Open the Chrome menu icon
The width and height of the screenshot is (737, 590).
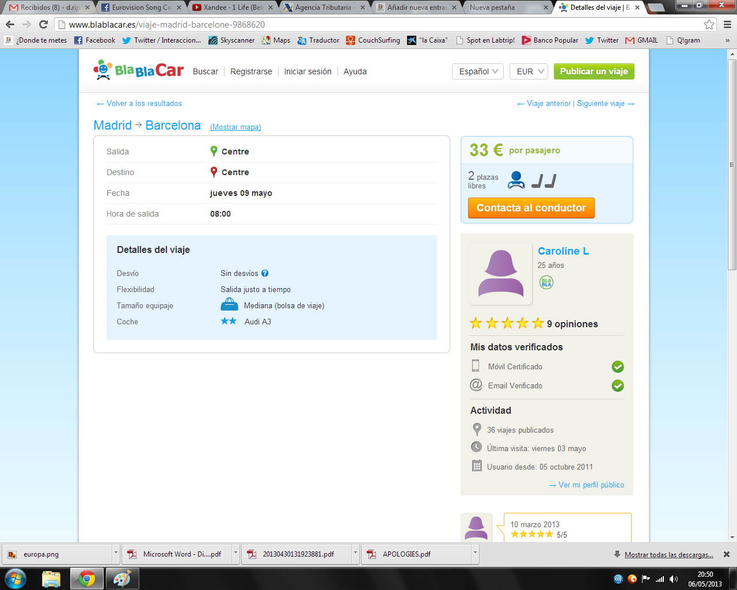pos(727,25)
